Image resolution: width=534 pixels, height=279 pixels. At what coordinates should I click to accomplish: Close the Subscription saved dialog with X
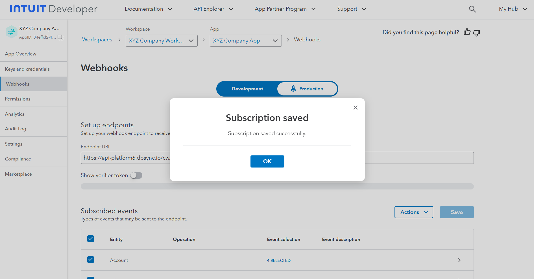tap(355, 108)
